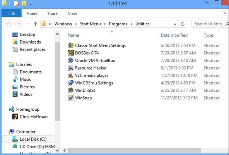The height and width of the screenshot is (155, 229).
Task: Select Downloads in the navigation pane
Action: 31,42
